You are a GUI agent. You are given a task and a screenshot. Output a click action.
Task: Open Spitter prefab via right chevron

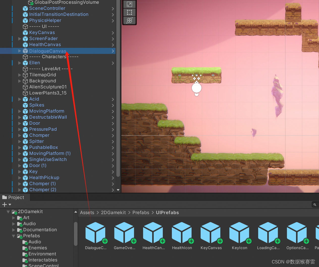(x=113, y=142)
